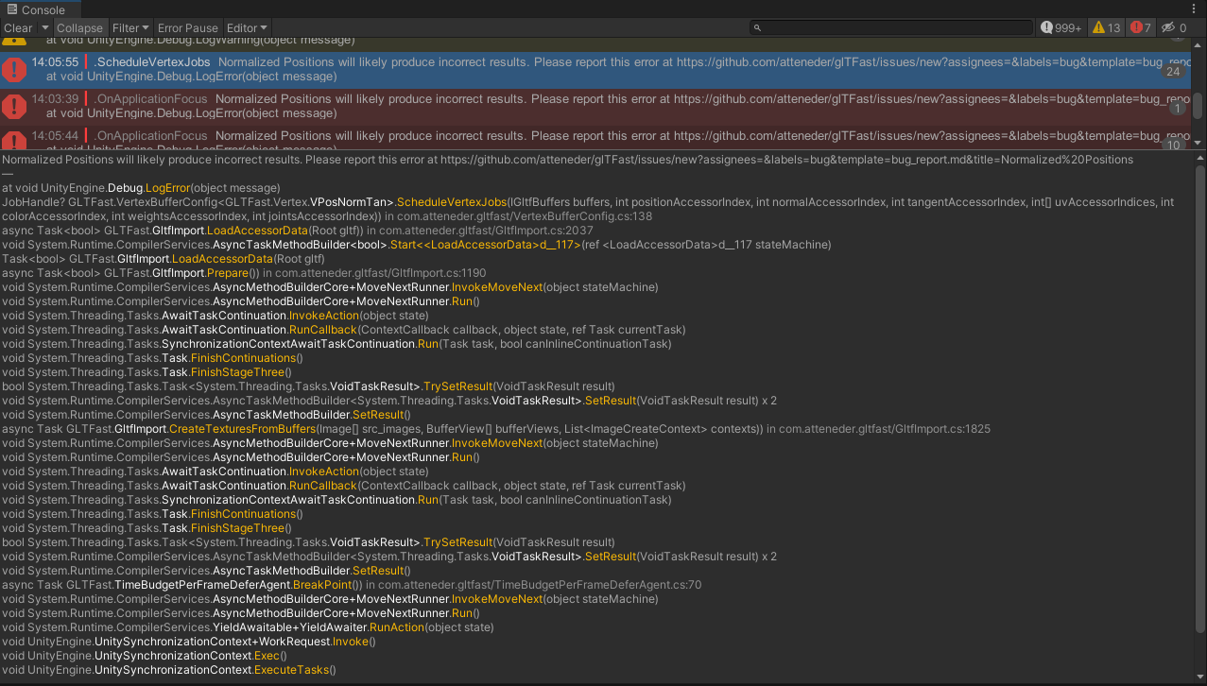Click the log list scroll-down arrow

pos(1198,143)
